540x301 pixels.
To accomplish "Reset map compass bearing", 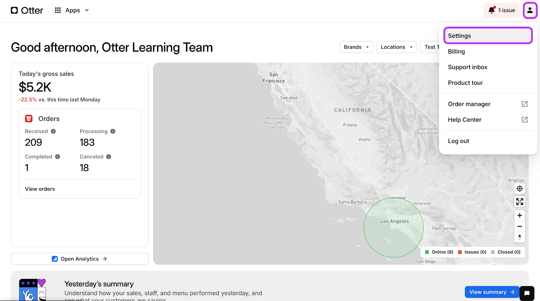I will (519, 237).
